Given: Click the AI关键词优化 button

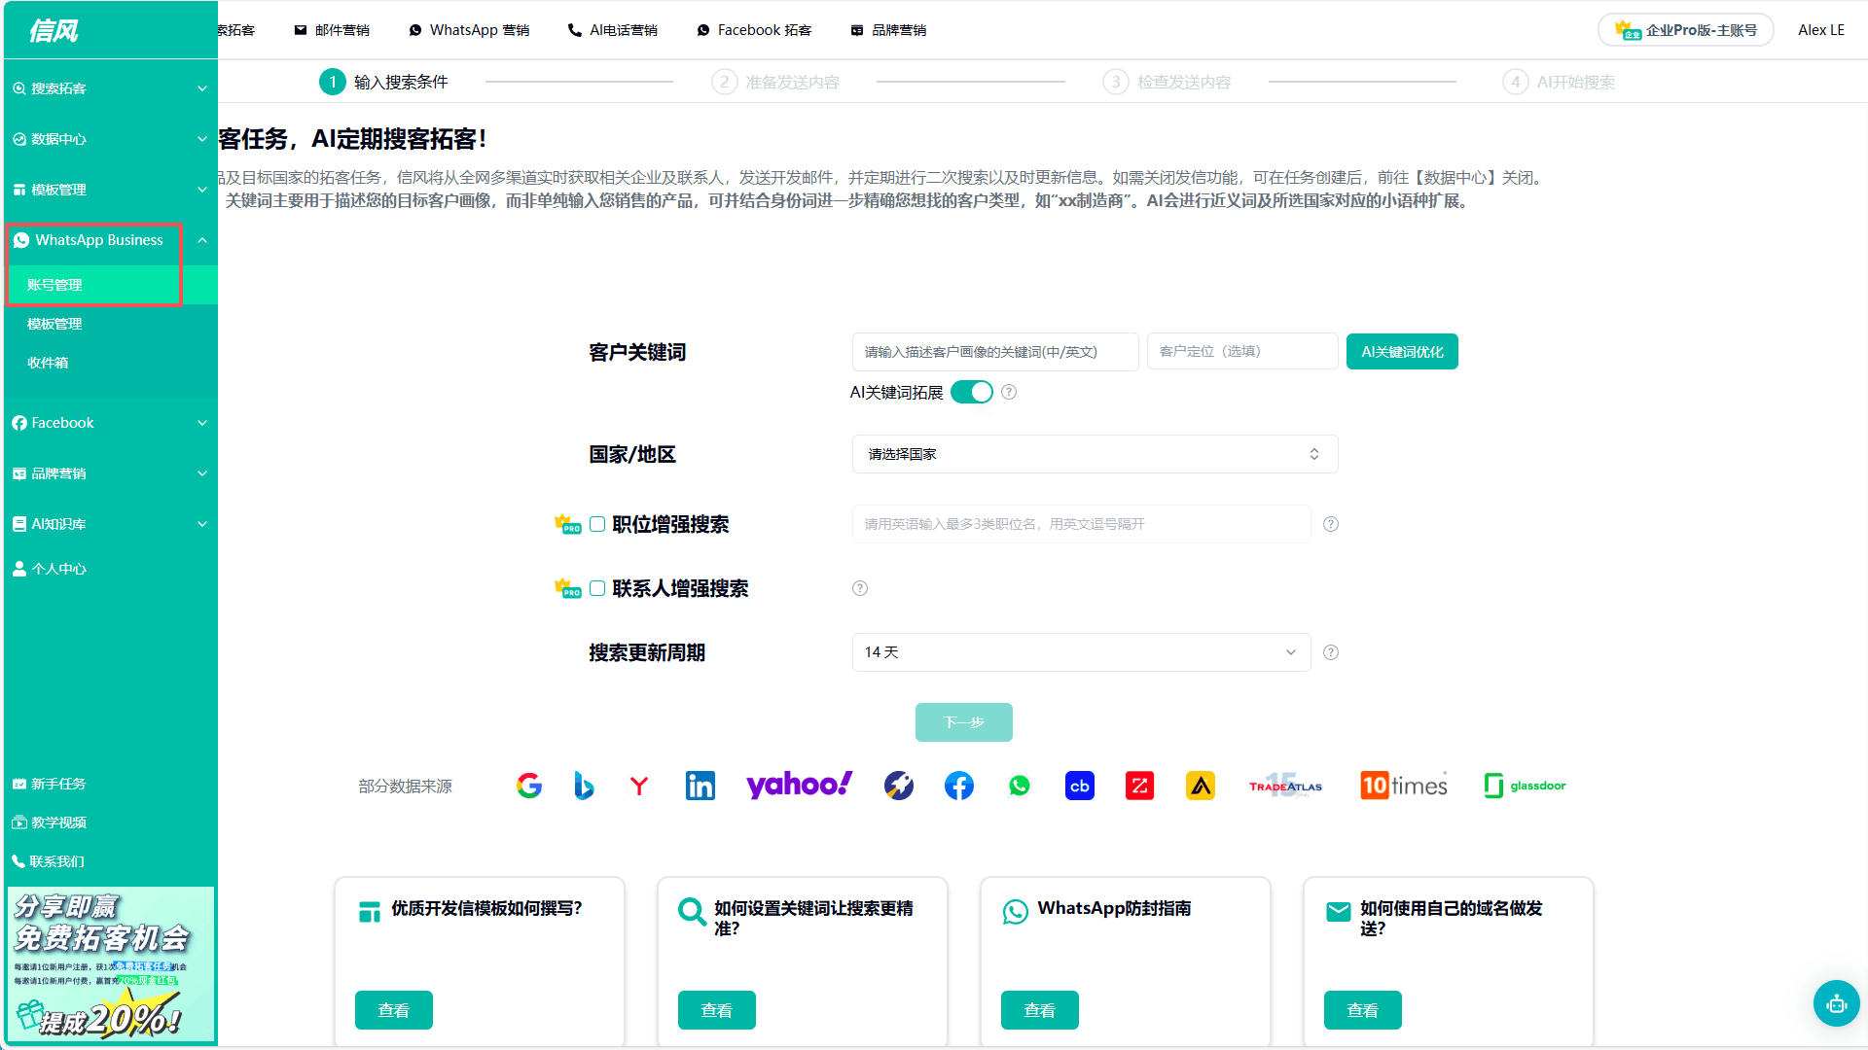Looking at the screenshot, I should point(1401,352).
